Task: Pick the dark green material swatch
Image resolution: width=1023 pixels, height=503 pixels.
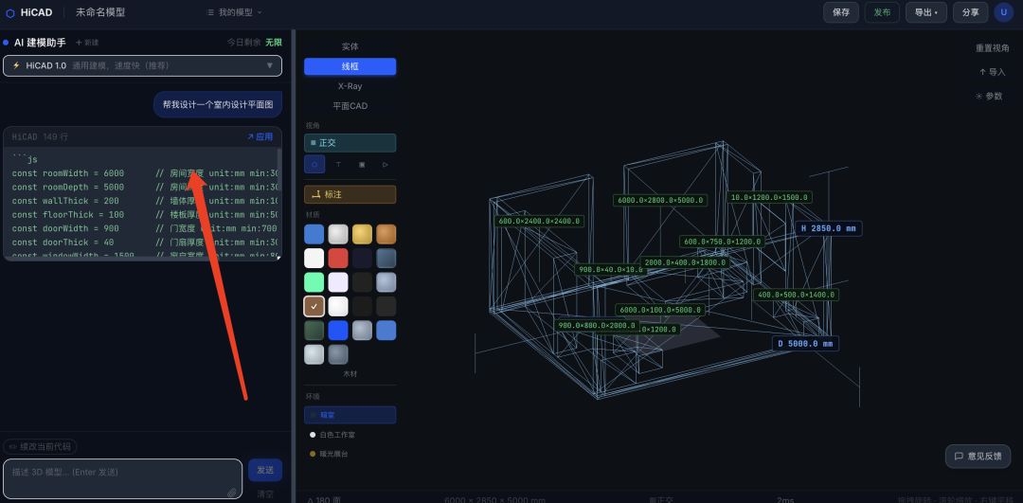Action: 314,330
